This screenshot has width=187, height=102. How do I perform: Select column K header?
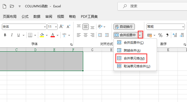tap(168, 50)
